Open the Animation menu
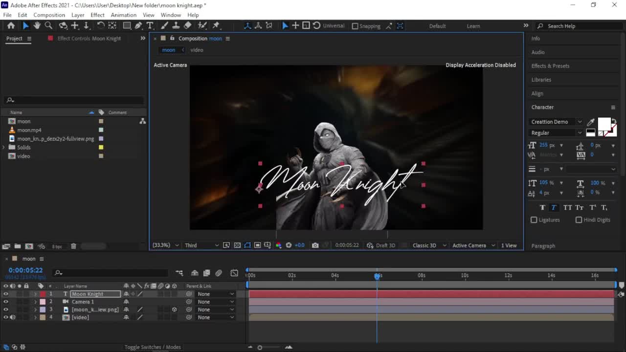Image resolution: width=626 pixels, height=352 pixels. pos(123,15)
